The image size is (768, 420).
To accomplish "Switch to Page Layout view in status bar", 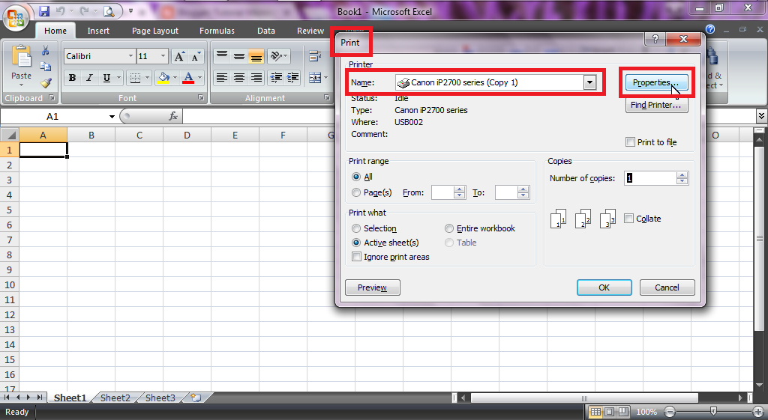I will [x=609, y=412].
